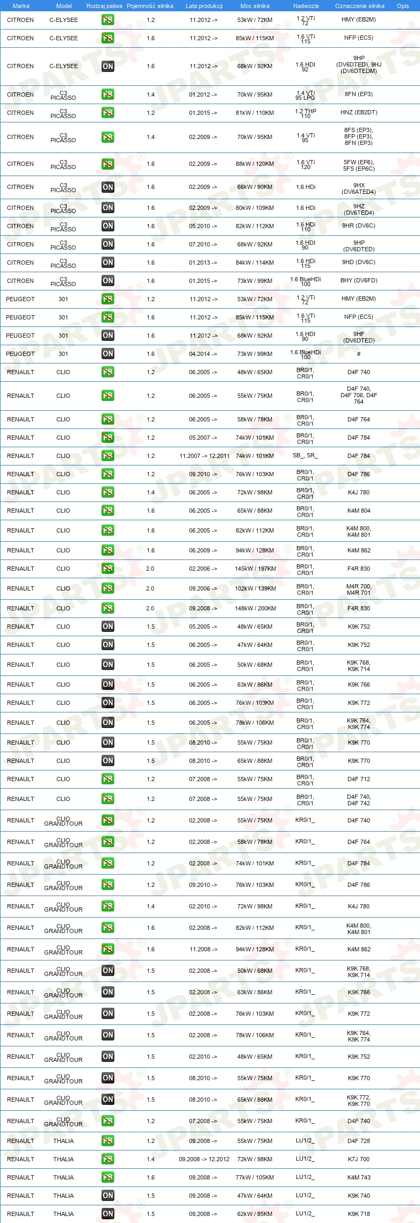Click petrol icon in Thalia K7J 700 row
This screenshot has height=1223, width=420.
108,1159
